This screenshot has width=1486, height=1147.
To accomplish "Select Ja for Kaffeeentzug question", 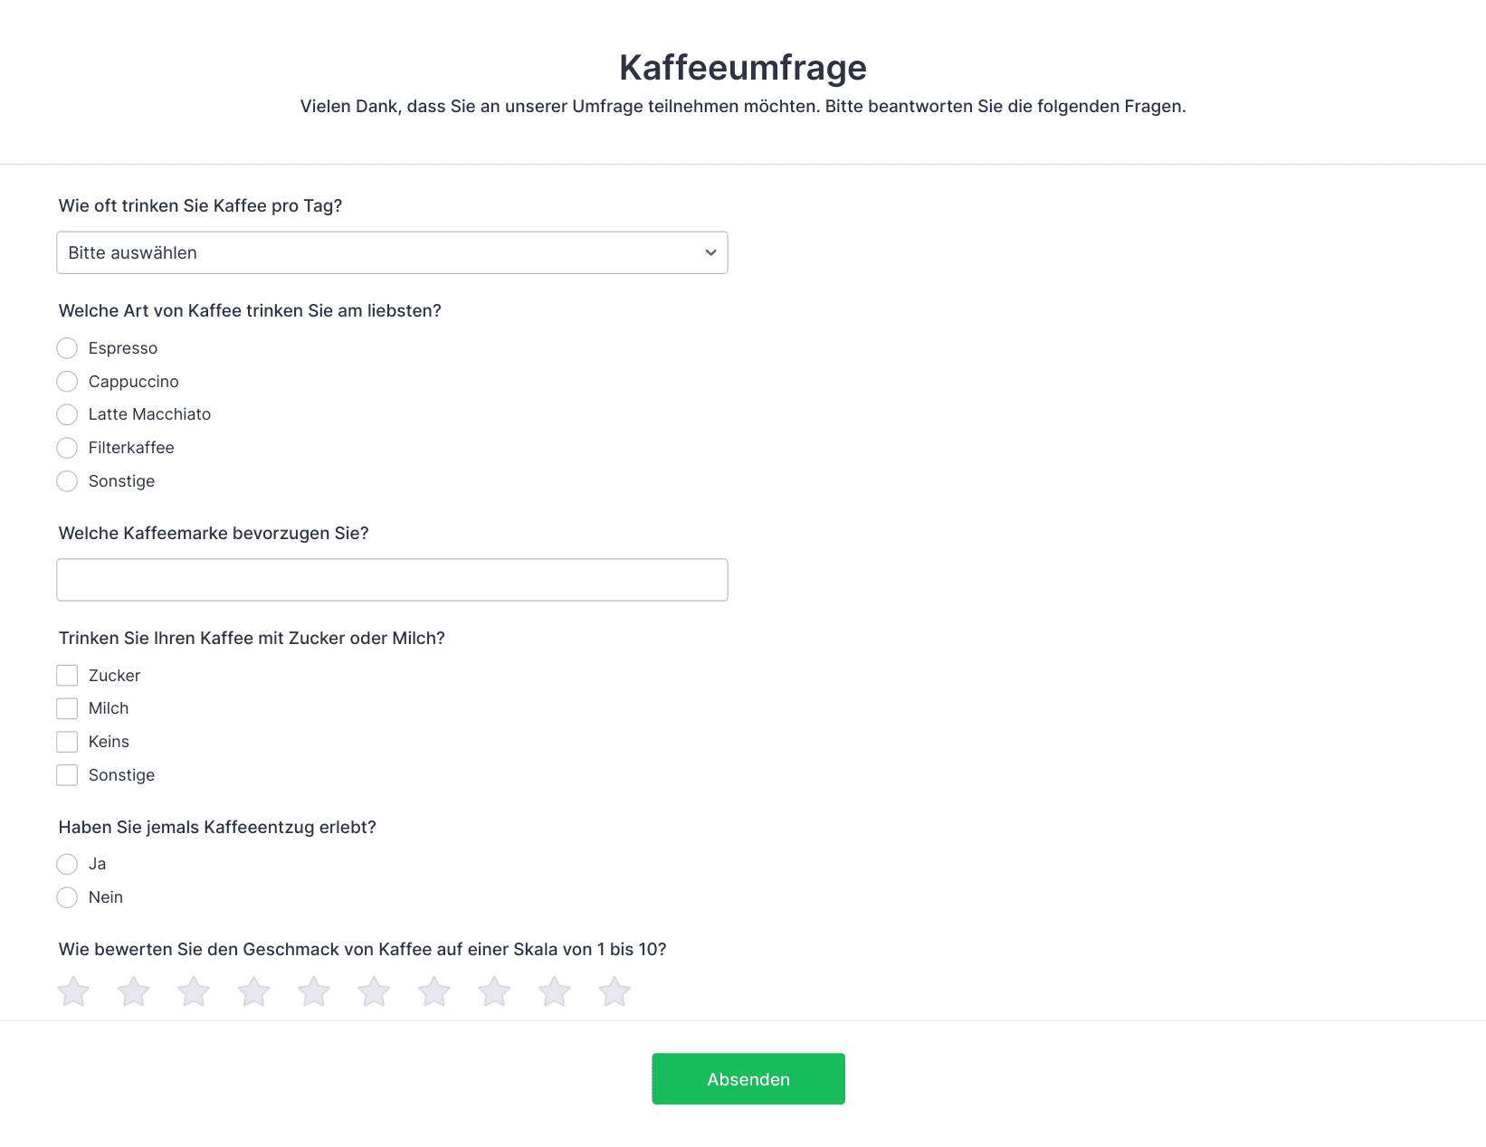I will coord(67,864).
